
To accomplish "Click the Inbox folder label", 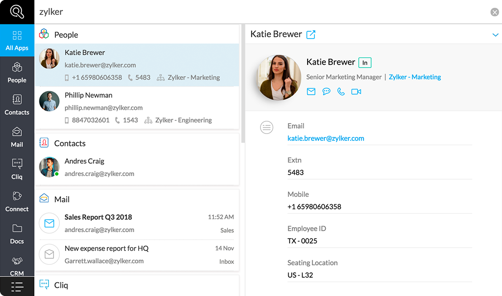I will tap(227, 262).
